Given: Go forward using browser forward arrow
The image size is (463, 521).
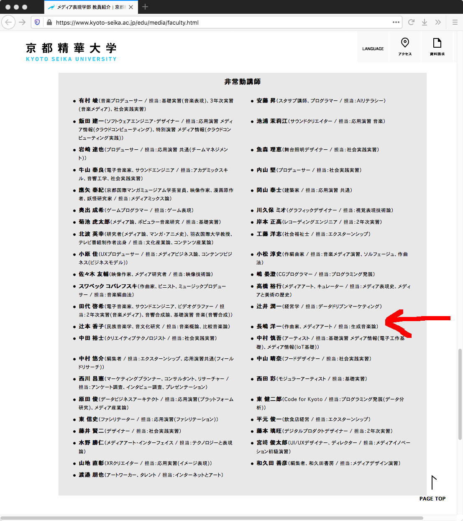Looking at the screenshot, I should pyautogui.click(x=23, y=22).
